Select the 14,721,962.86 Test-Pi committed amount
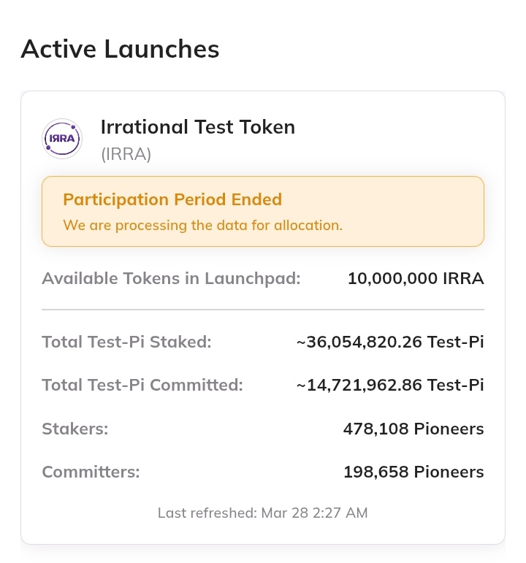 [390, 385]
